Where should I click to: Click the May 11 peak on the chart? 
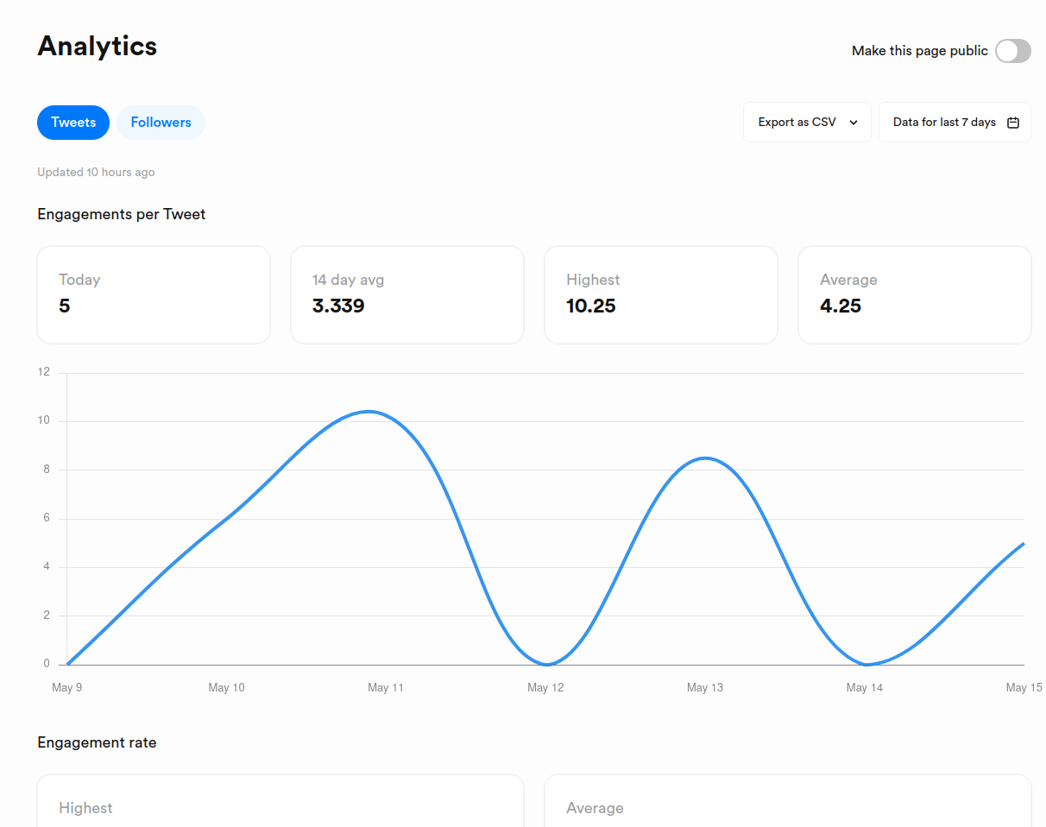click(369, 412)
